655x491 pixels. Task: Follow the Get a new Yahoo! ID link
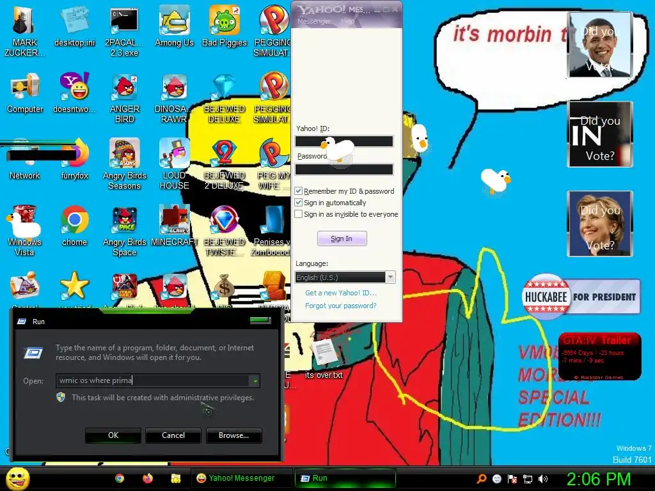[340, 293]
